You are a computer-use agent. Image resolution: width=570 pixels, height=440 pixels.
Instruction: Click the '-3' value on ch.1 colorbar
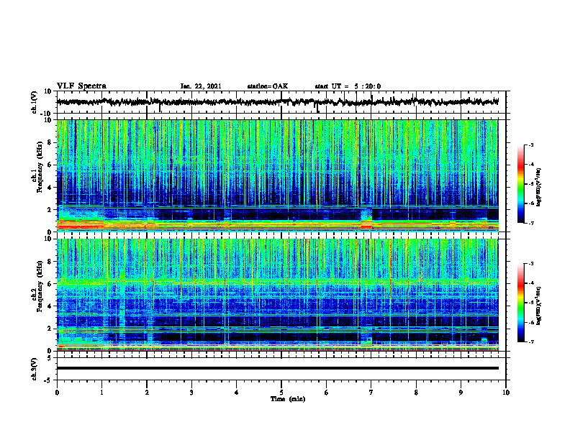click(x=530, y=145)
